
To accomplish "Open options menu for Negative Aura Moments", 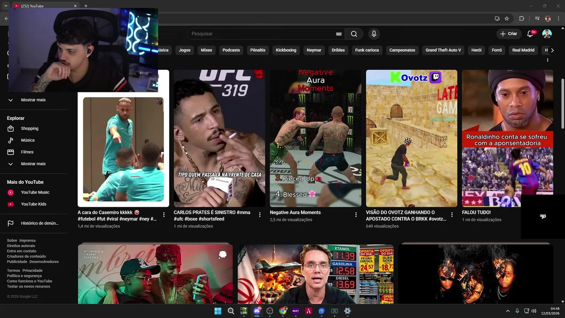I will pyautogui.click(x=356, y=215).
